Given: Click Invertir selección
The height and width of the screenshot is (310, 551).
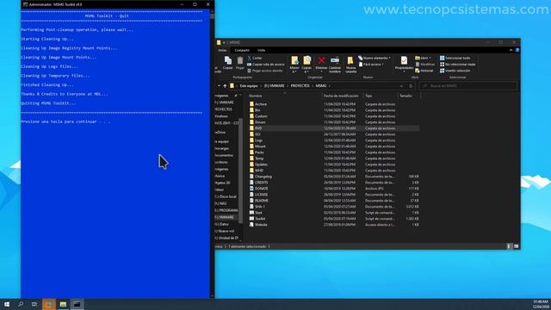Looking at the screenshot, I should click(x=455, y=71).
